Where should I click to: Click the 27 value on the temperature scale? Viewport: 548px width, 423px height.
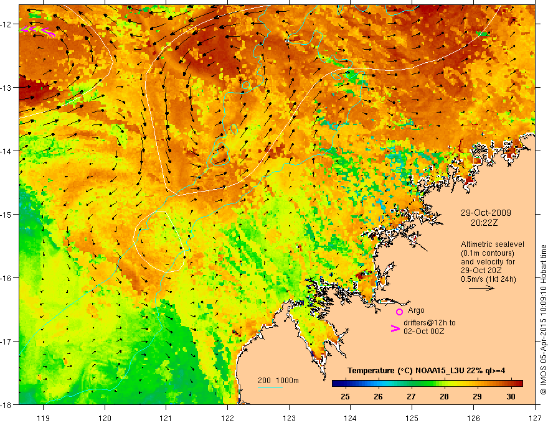412,396
